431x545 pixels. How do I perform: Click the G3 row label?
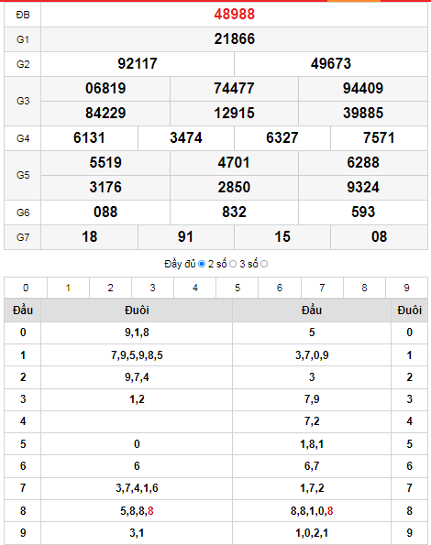[23, 101]
